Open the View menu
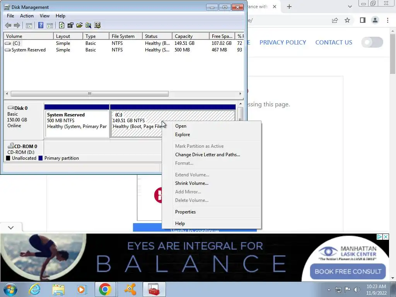This screenshot has width=396, height=297. [44, 15]
